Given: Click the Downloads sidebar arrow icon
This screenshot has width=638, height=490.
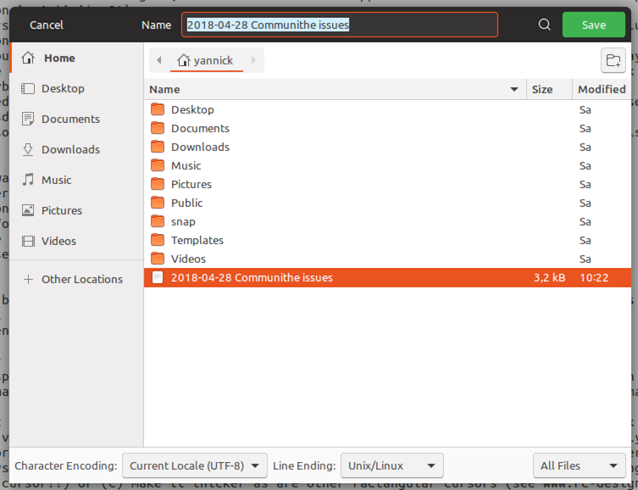Looking at the screenshot, I should pos(28,149).
